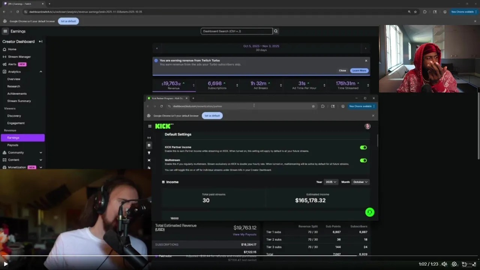
Task: Open the Kick stream broadcast sidebar icon
Action: point(149,138)
